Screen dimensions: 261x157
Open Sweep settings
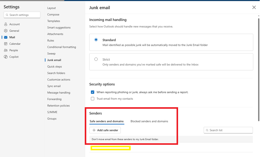click(x=51, y=53)
